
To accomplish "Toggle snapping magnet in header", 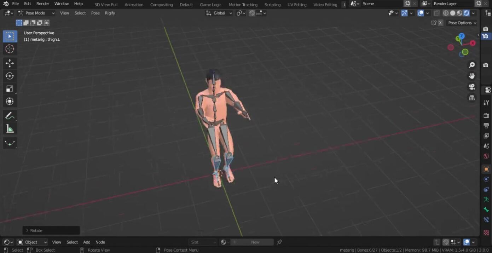I will tap(252, 13).
